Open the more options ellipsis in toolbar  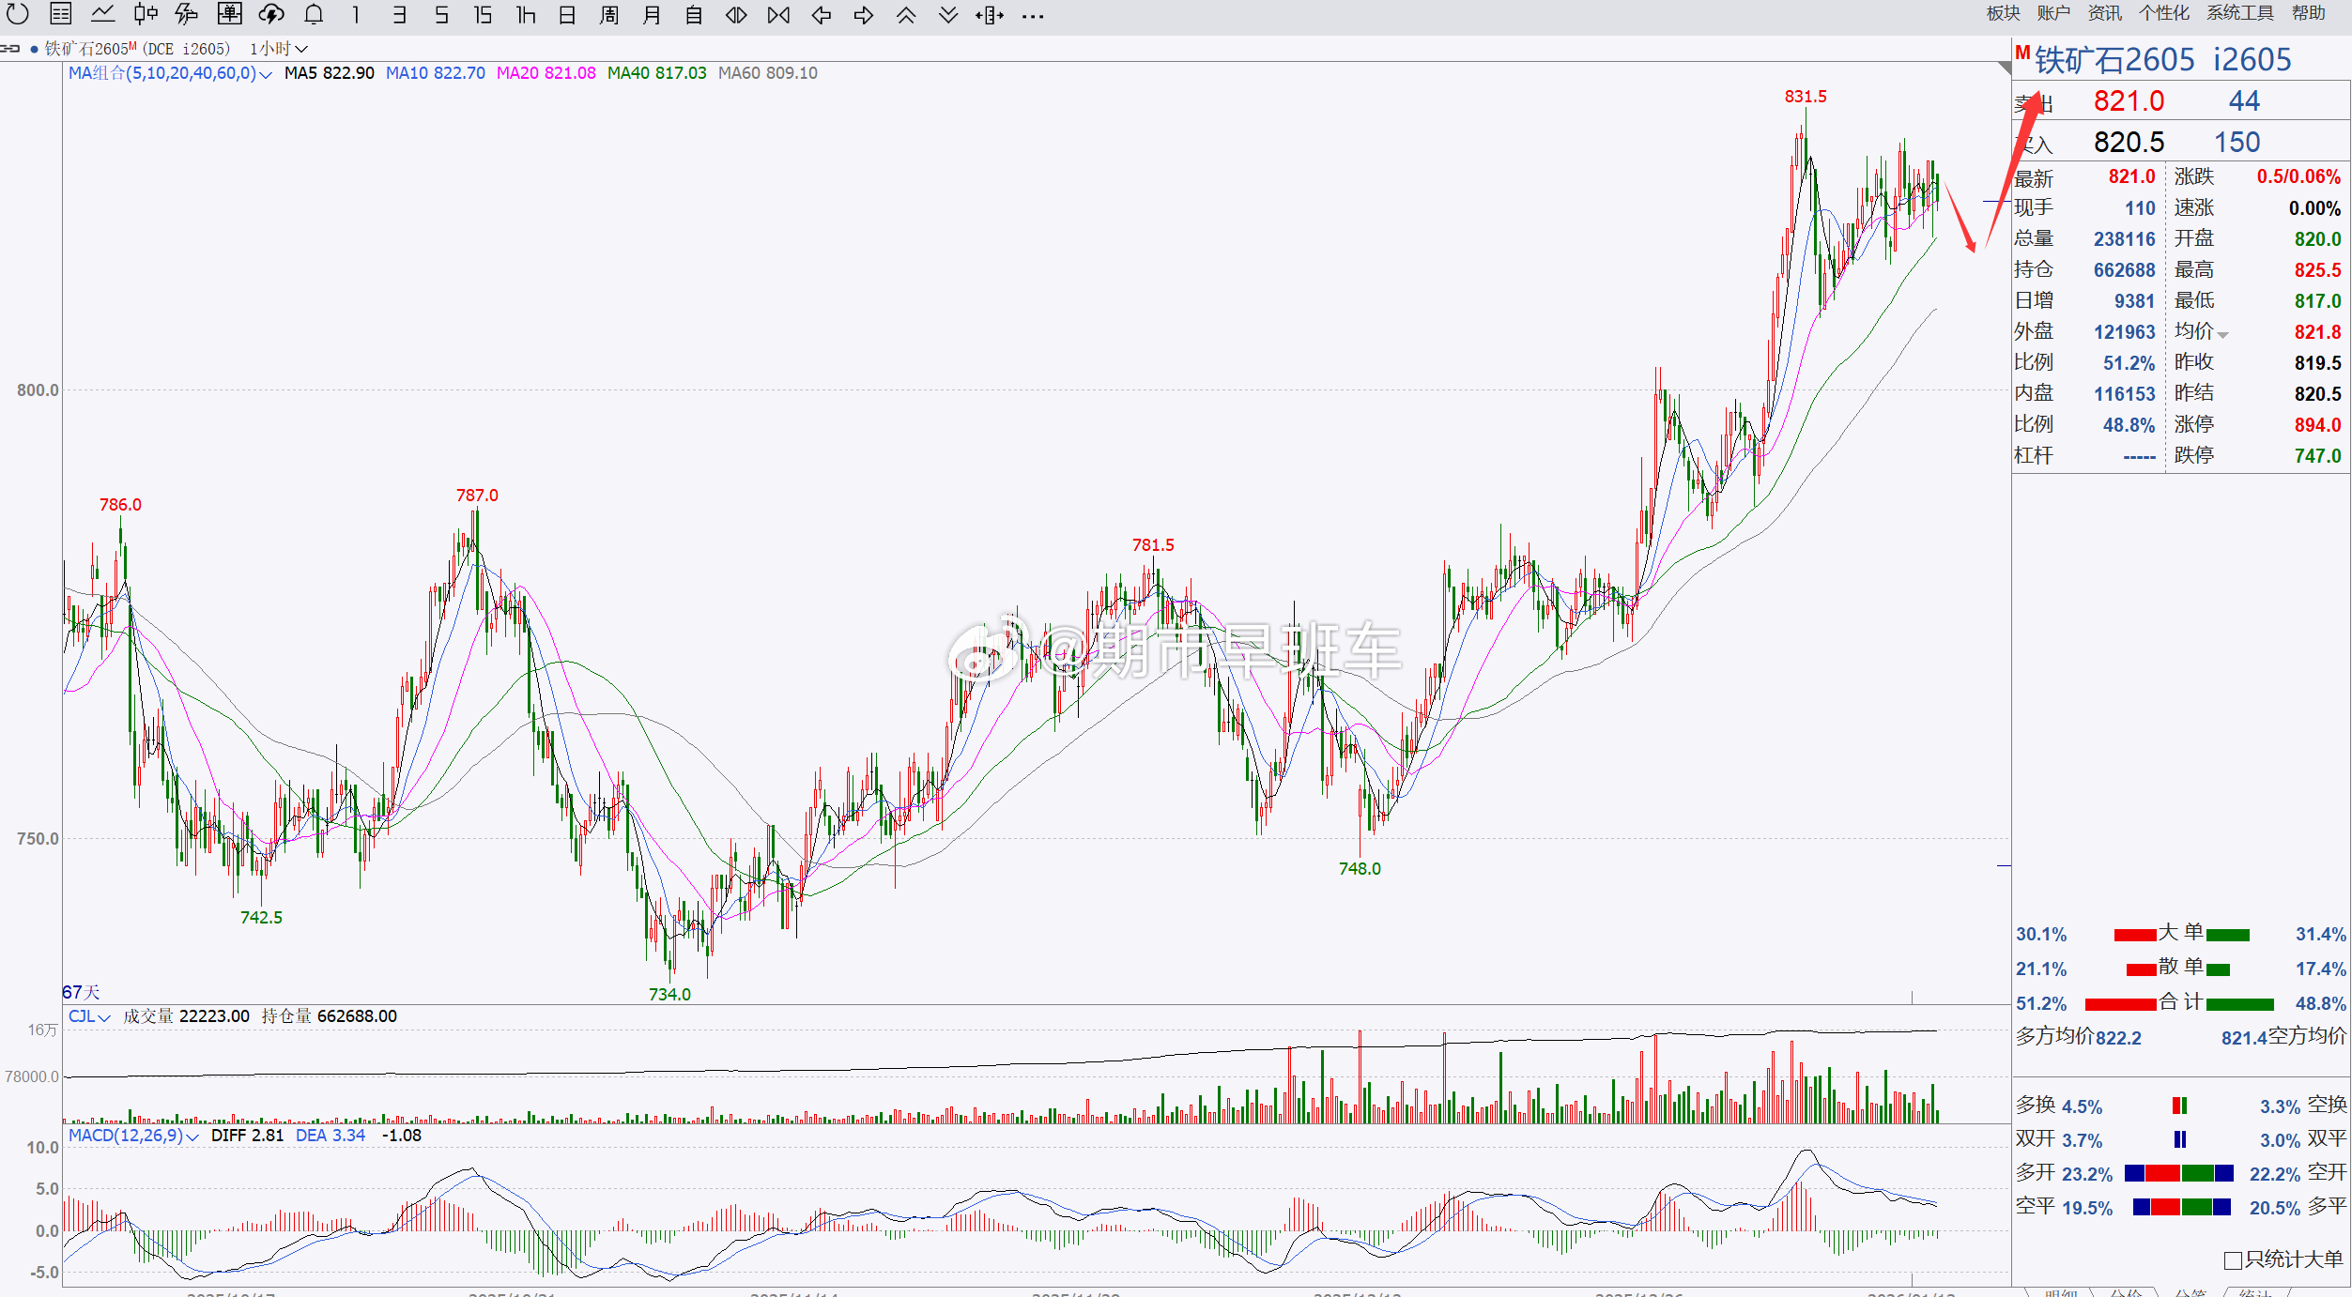click(x=1033, y=15)
